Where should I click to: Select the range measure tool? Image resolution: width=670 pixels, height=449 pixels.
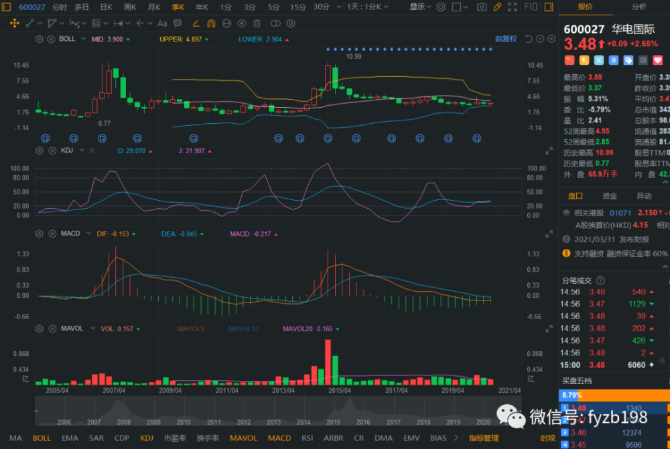119,23
